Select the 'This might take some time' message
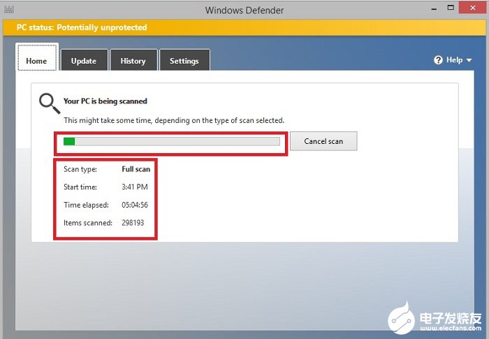Screen dimensions: 489x339 [174, 120]
